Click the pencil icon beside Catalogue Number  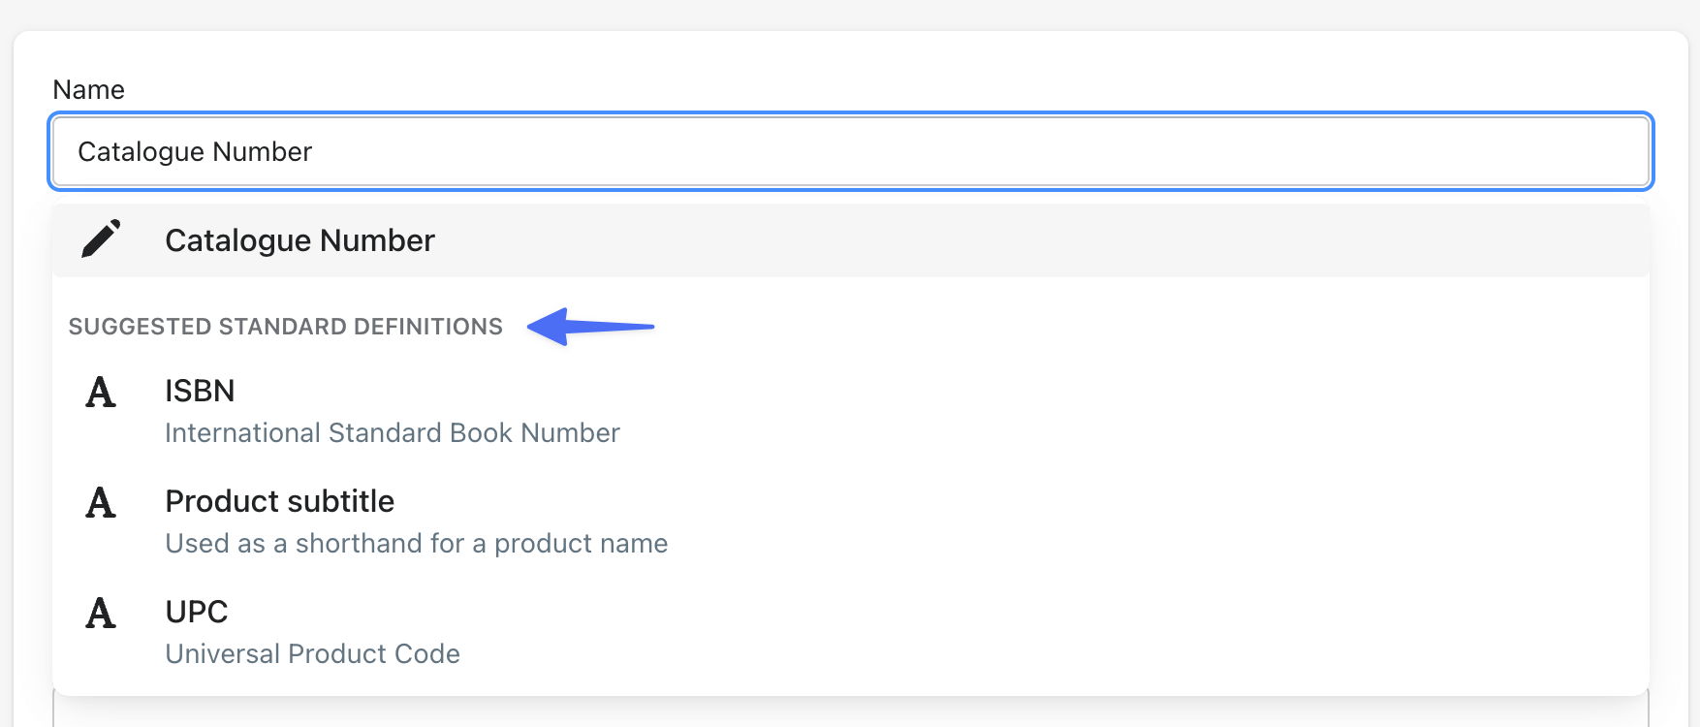tap(101, 239)
